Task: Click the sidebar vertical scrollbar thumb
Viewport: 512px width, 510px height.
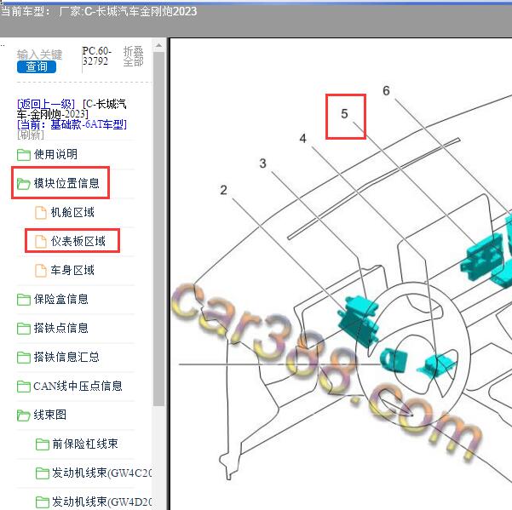Action: click(158, 228)
